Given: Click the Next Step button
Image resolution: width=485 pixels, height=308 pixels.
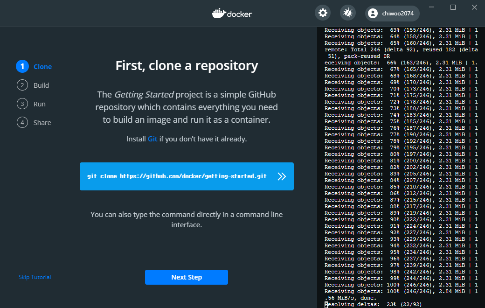Looking at the screenshot, I should (x=187, y=277).
